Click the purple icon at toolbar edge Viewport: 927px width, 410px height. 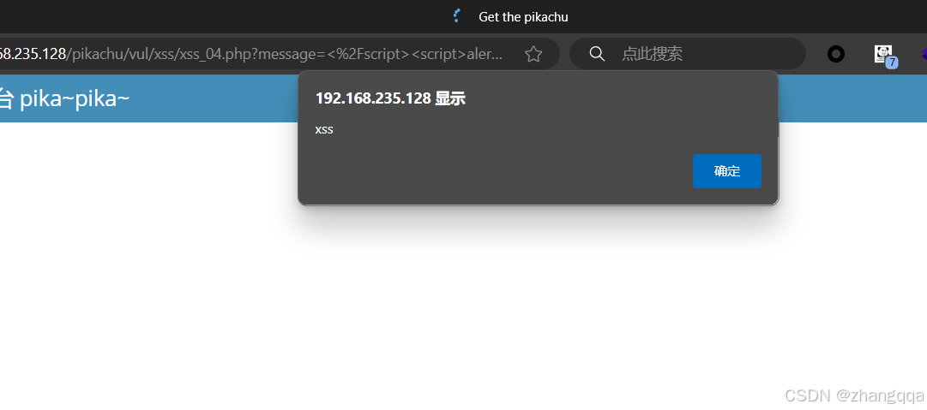[924, 54]
